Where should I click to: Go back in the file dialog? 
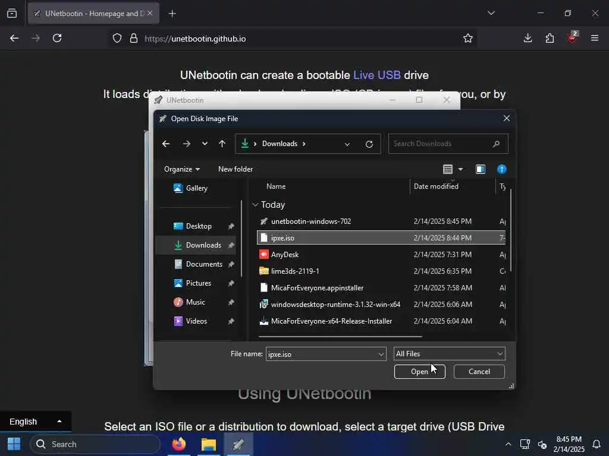point(167,144)
